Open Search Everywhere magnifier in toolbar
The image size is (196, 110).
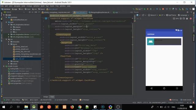190,9
